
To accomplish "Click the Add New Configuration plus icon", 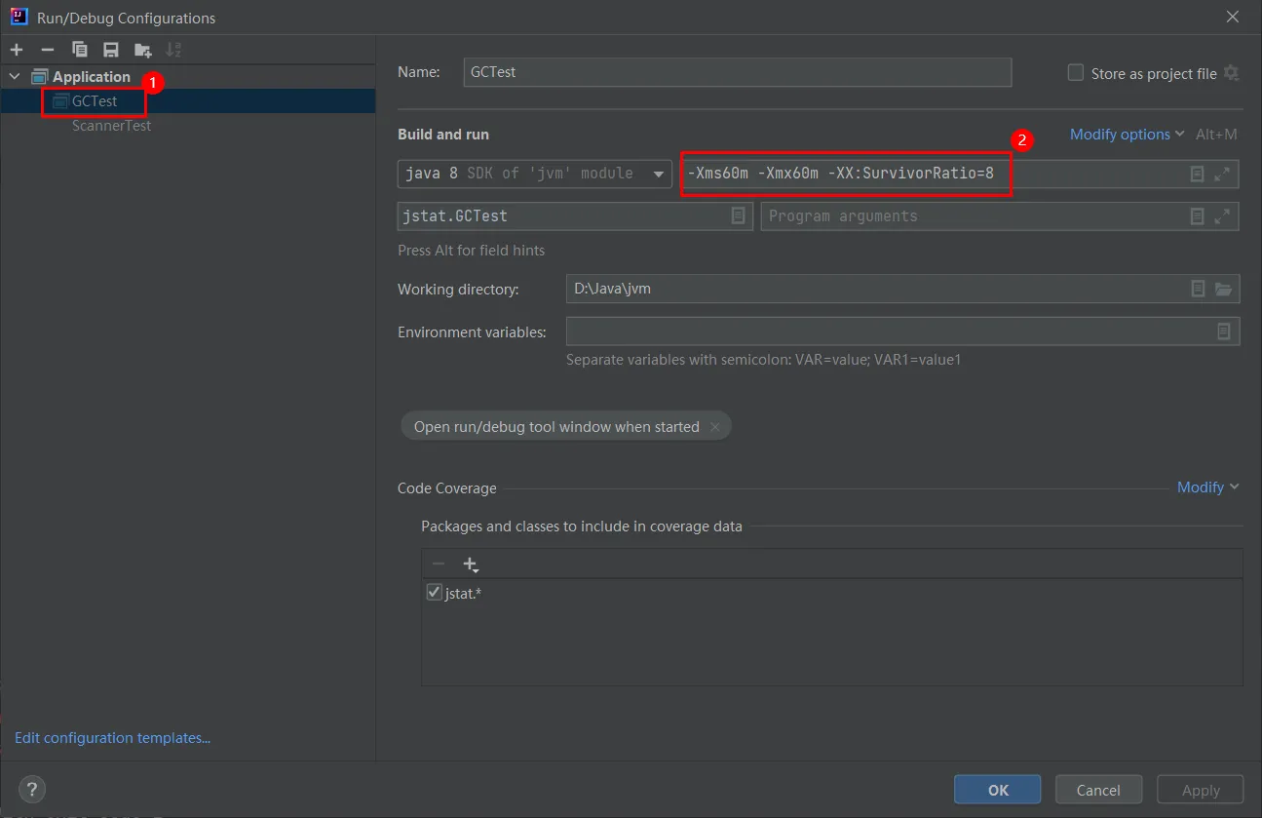I will tap(17, 50).
